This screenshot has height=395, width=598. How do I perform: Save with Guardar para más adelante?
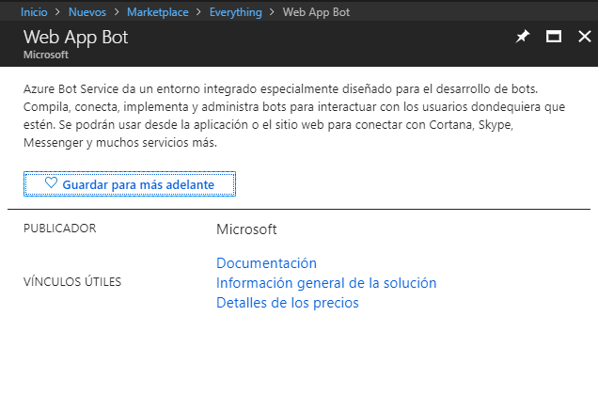pos(130,184)
